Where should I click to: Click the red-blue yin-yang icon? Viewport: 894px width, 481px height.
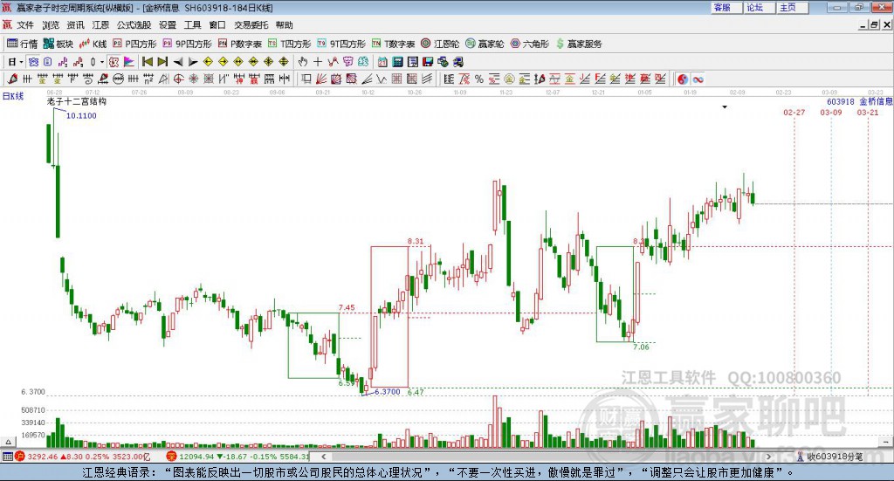[x=683, y=79]
